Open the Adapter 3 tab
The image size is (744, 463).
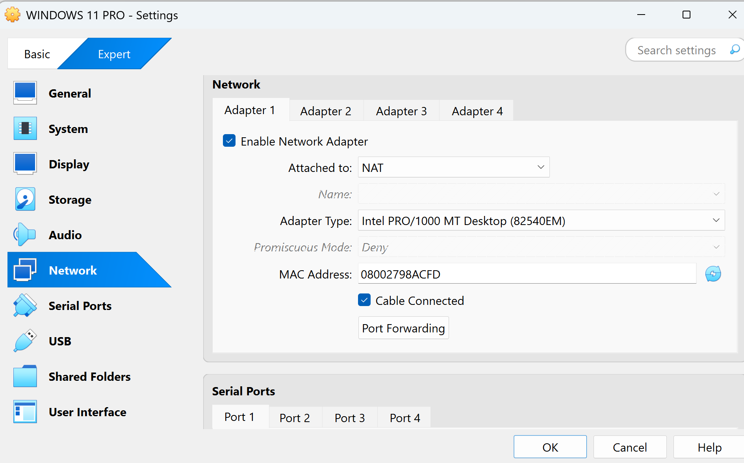click(401, 111)
